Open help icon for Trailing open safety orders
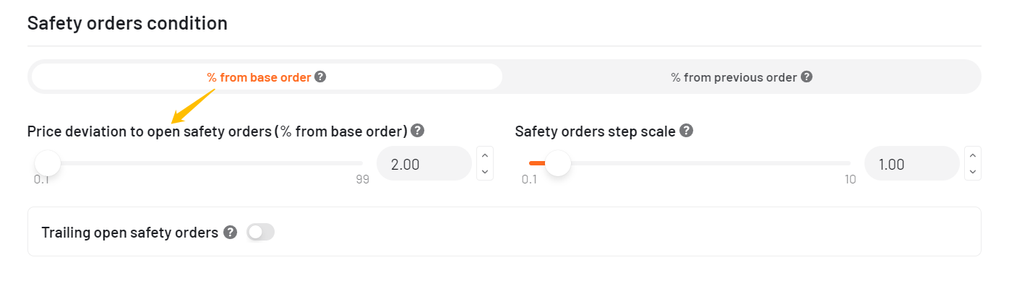The image size is (1022, 286). click(x=230, y=232)
